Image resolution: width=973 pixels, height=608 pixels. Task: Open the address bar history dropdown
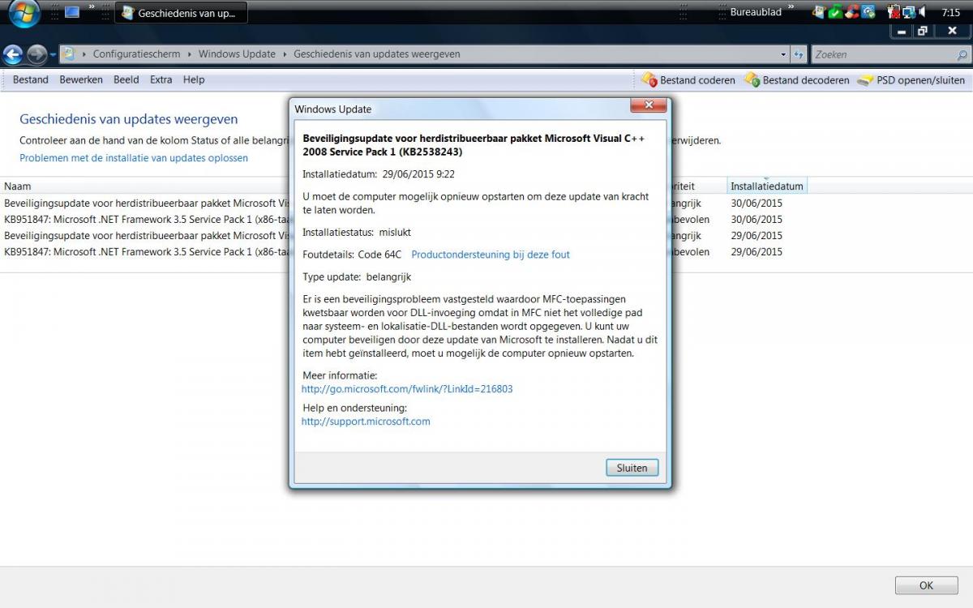click(783, 54)
